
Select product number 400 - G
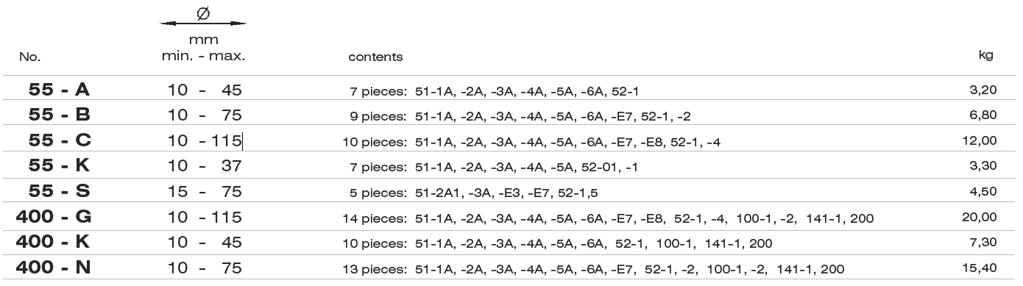click(x=53, y=217)
